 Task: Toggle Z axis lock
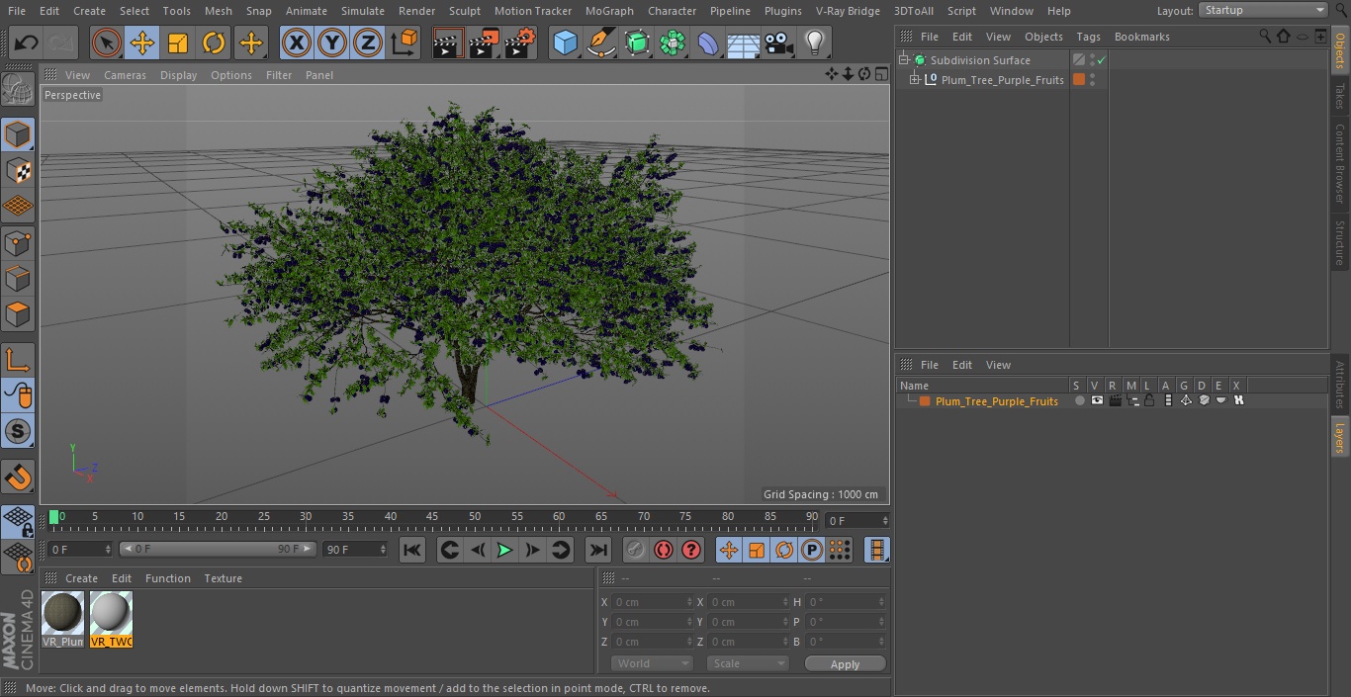click(368, 43)
